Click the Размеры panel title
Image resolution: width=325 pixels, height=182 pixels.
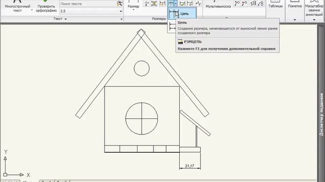click(159, 19)
